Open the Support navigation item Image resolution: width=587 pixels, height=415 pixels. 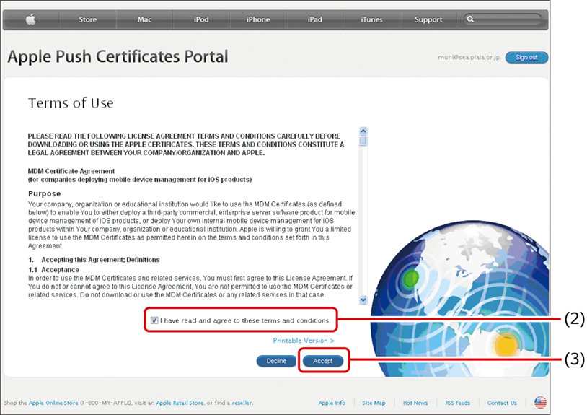click(x=428, y=19)
